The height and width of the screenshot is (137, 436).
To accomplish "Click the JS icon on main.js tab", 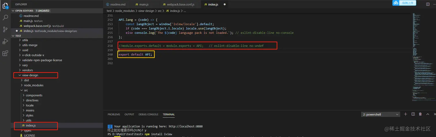I will coord(137,4).
